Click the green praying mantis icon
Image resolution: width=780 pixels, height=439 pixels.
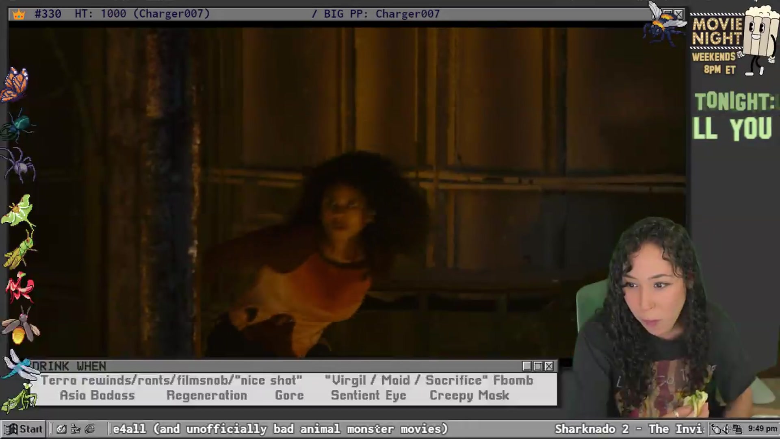[x=19, y=398]
